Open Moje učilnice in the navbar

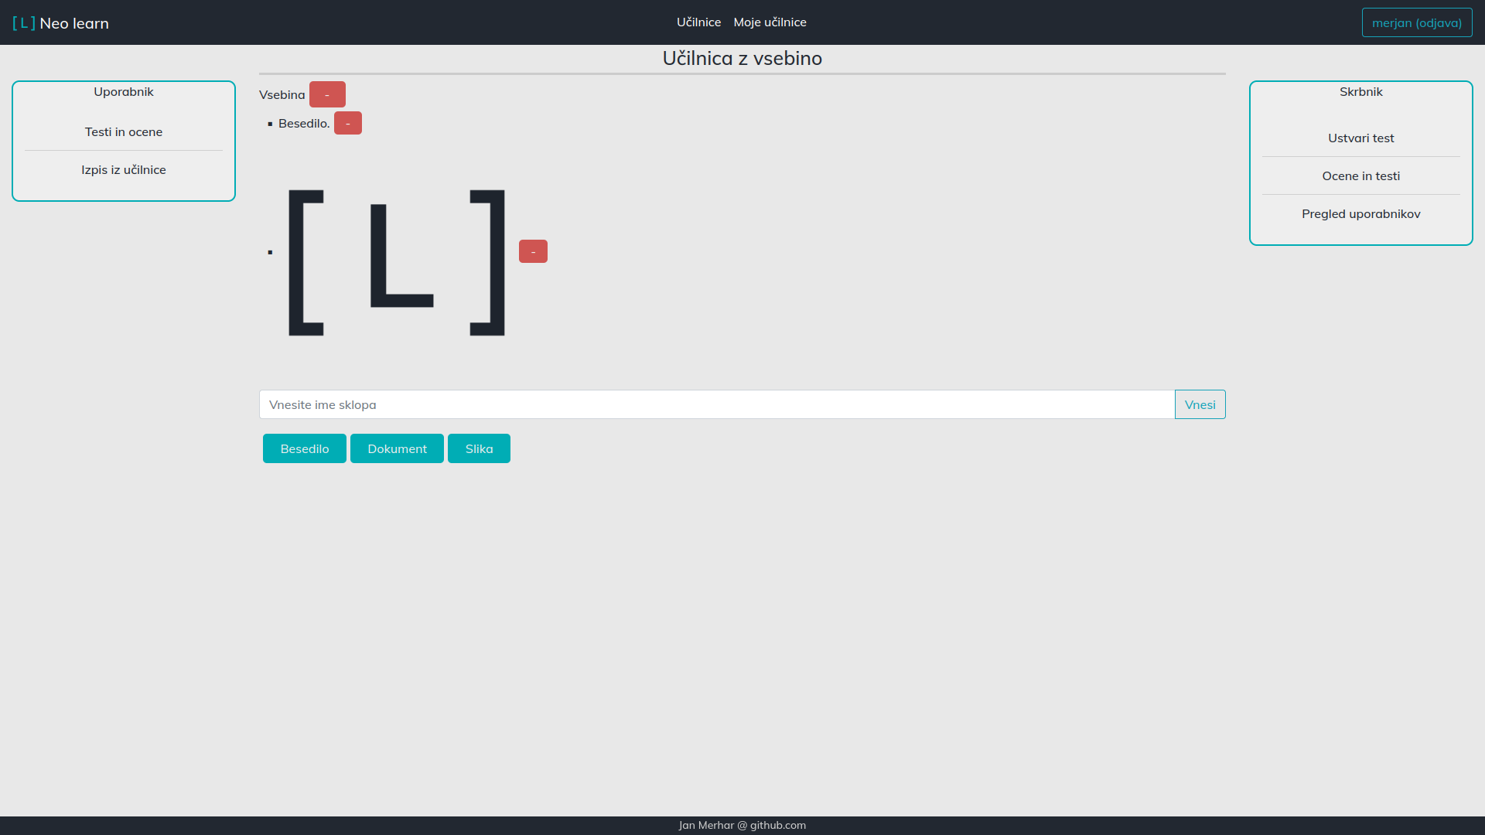pos(770,22)
